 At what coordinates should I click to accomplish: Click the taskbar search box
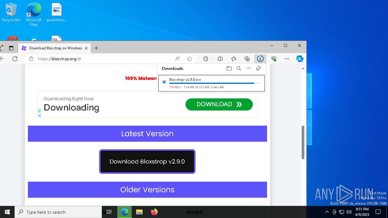pos(58,212)
